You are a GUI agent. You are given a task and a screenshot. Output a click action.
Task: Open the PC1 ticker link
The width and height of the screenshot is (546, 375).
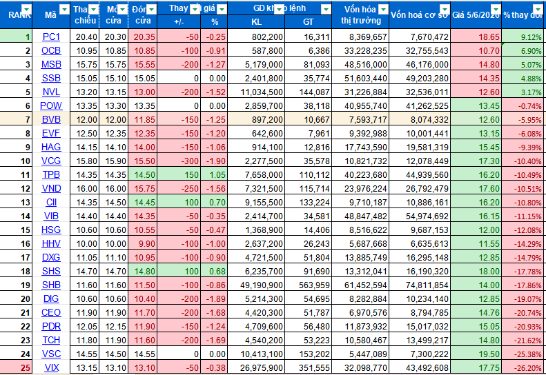[51, 37]
